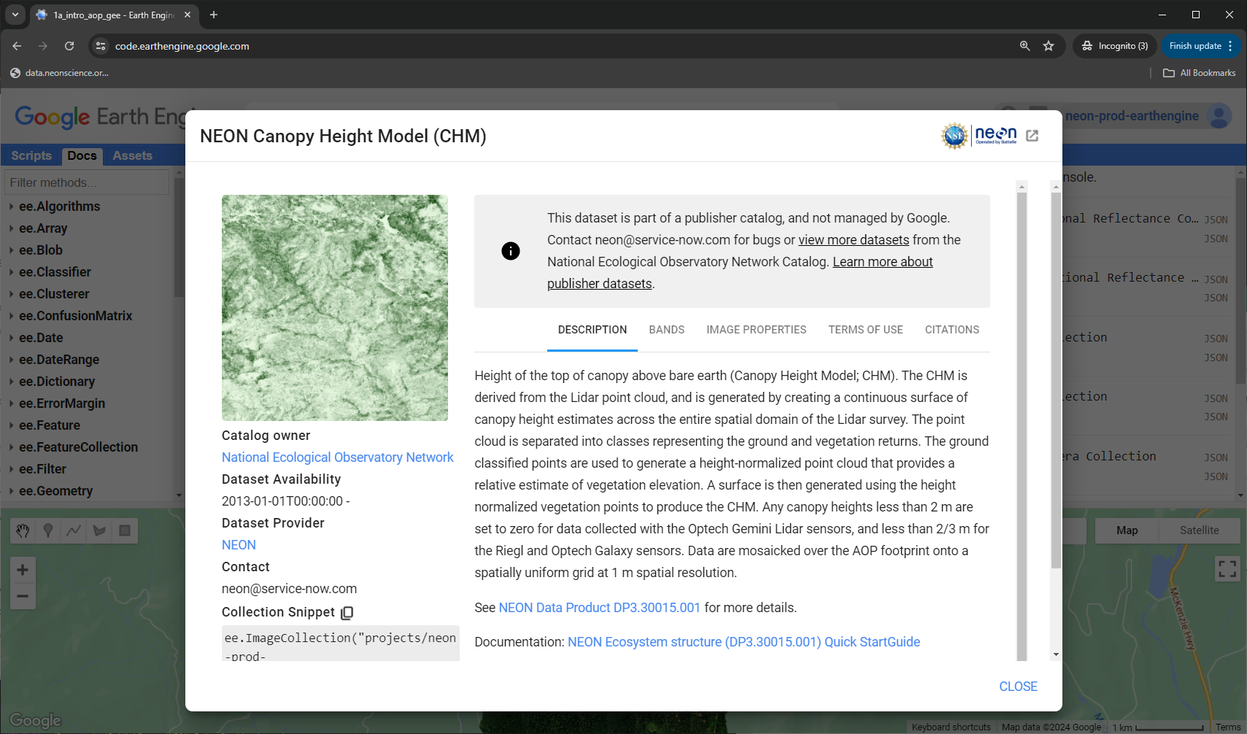
Task: Select the draw rectangle map tool
Action: 125,530
